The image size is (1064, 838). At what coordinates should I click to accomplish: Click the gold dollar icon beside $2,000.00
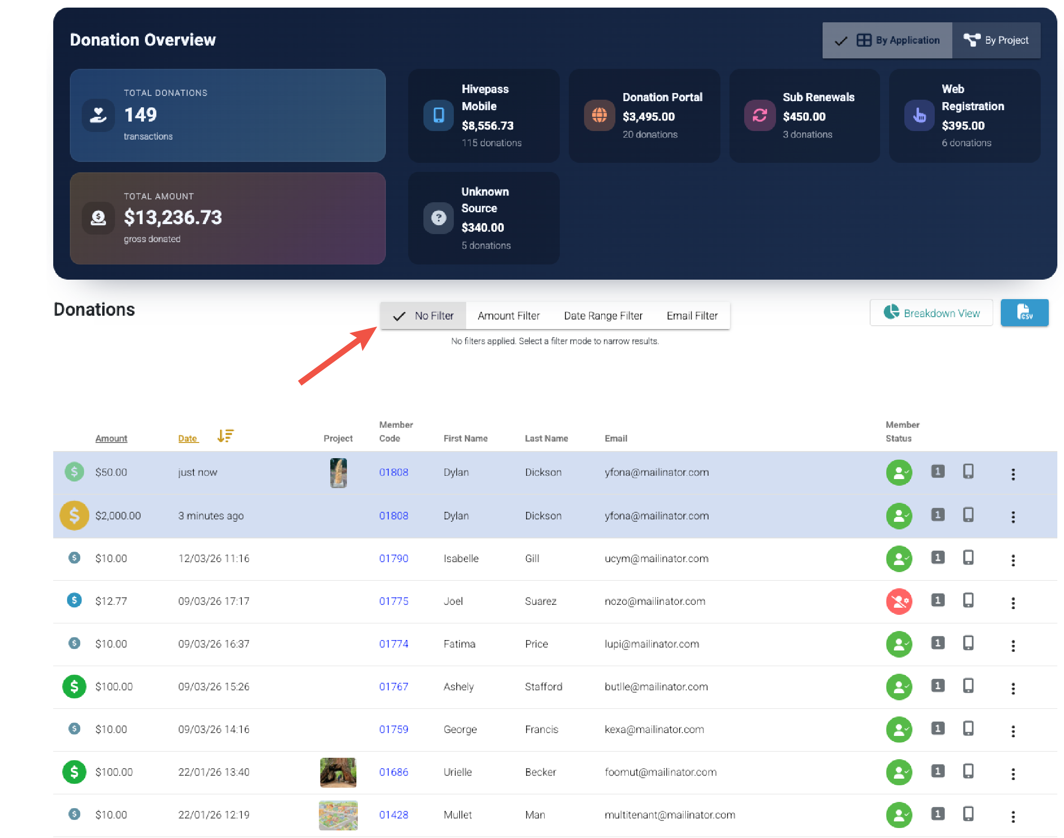pos(74,515)
